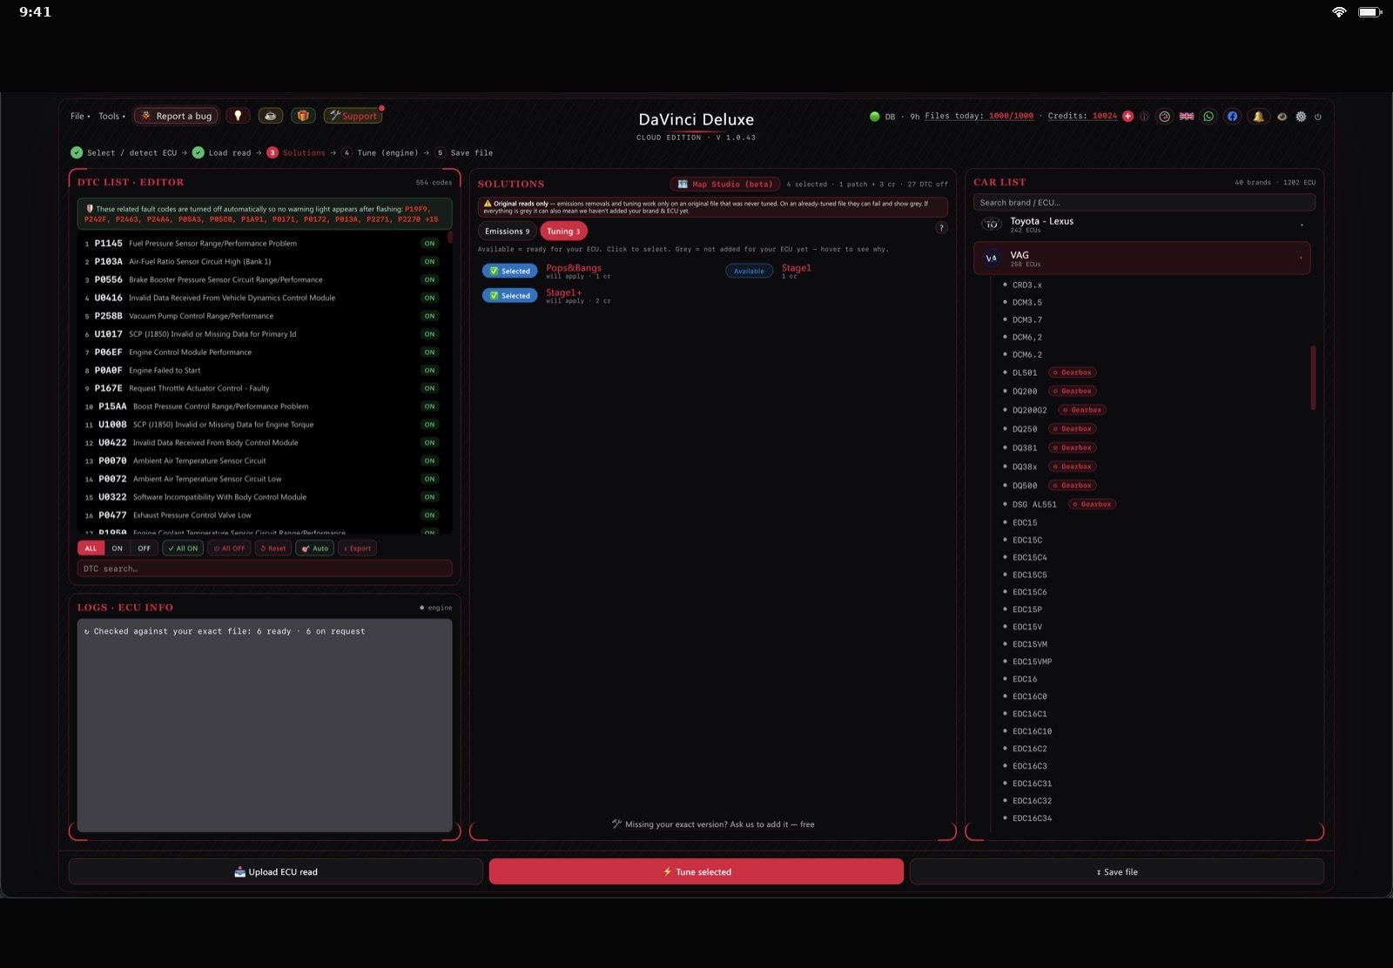The height and width of the screenshot is (968, 1393).
Task: Toggle ON switch for P15AA fault code
Action: pos(429,407)
